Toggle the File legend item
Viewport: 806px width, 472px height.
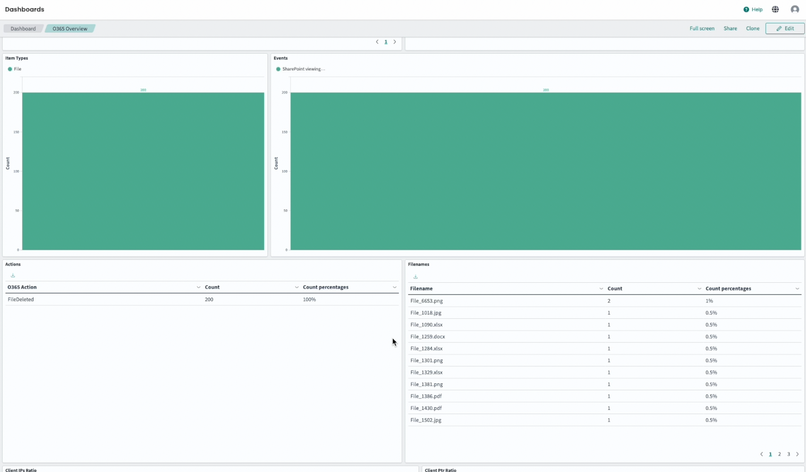14,69
